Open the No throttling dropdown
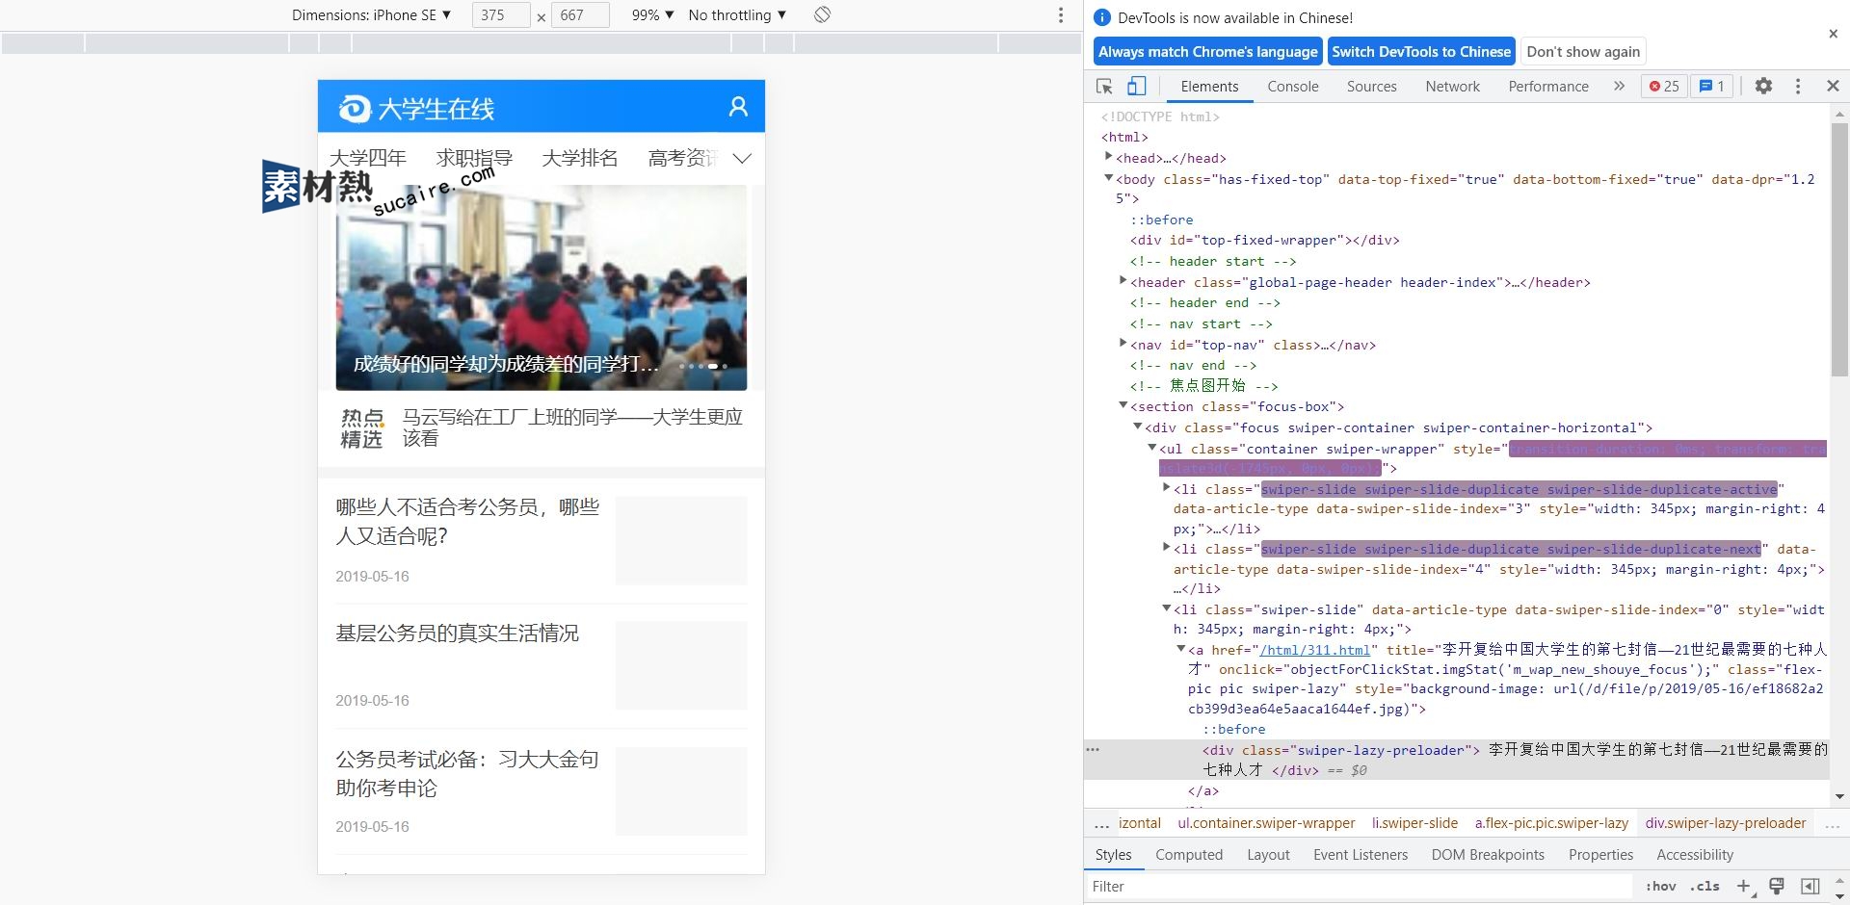The height and width of the screenshot is (905, 1850). tap(737, 15)
